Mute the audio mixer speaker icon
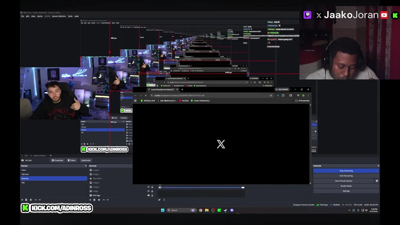The width and height of the screenshot is (400, 225). coord(160,187)
